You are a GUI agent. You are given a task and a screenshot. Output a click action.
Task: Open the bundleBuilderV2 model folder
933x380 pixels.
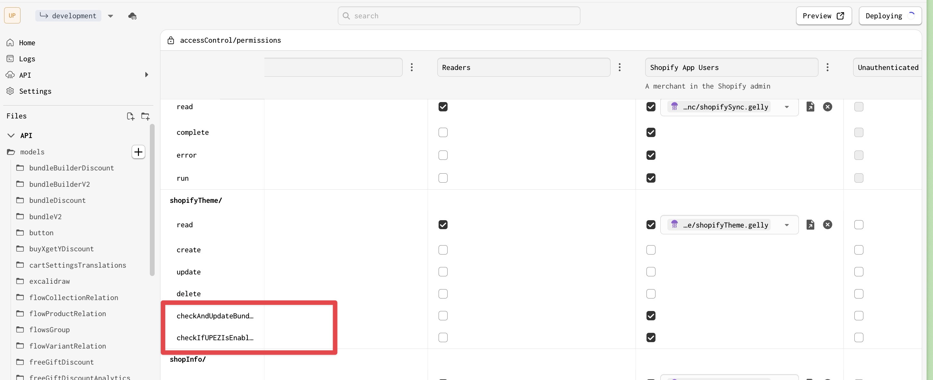(x=59, y=184)
